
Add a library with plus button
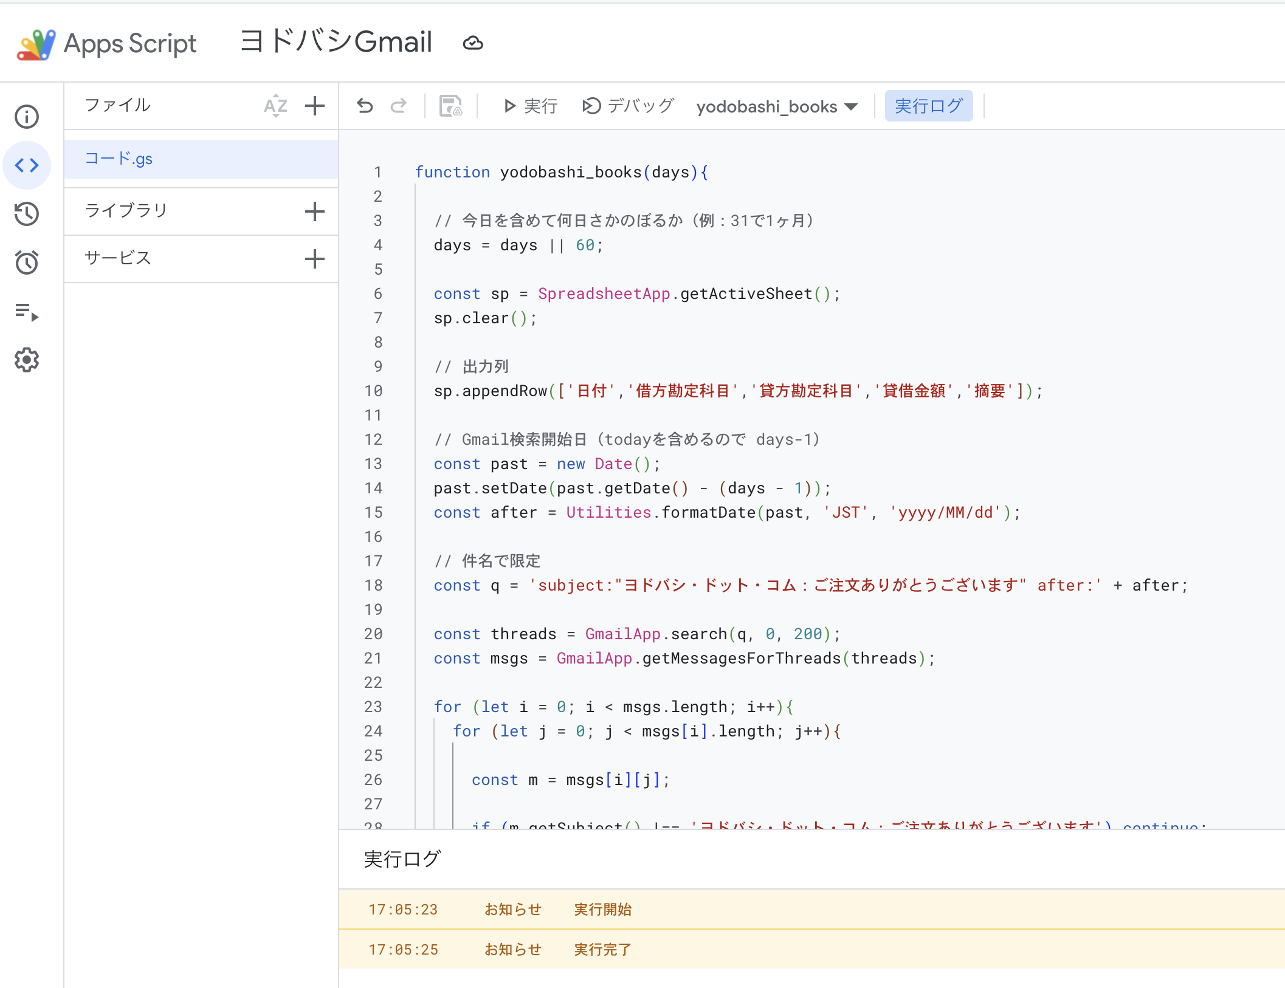coord(315,211)
